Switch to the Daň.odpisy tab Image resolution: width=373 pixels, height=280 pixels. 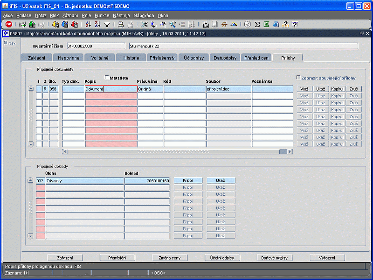225,58
